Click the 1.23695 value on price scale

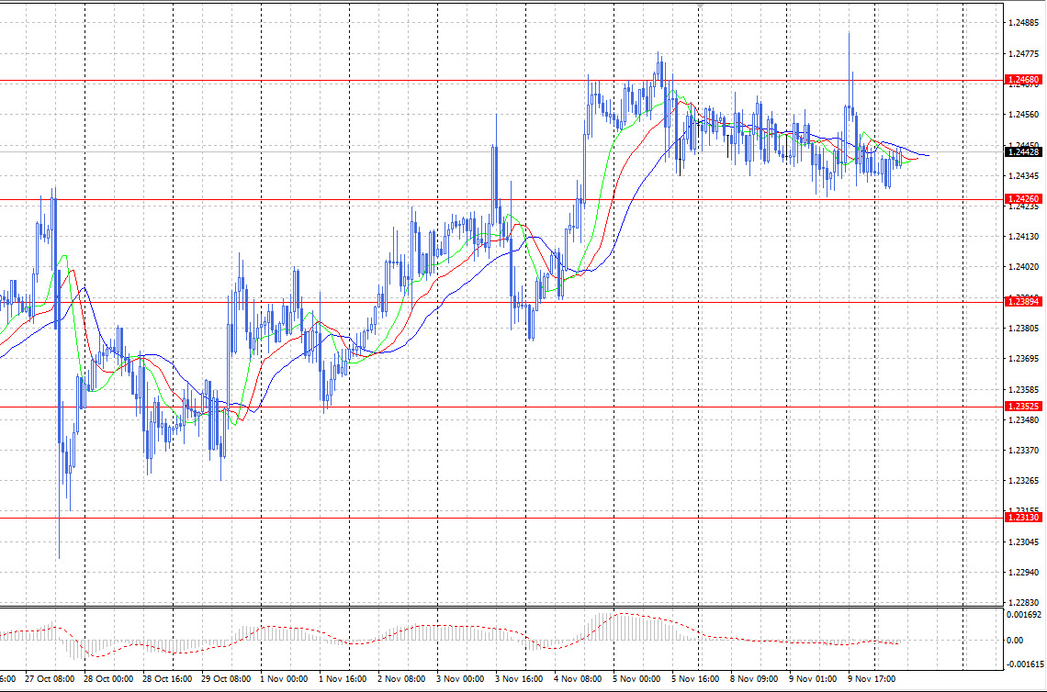[x=1024, y=358]
